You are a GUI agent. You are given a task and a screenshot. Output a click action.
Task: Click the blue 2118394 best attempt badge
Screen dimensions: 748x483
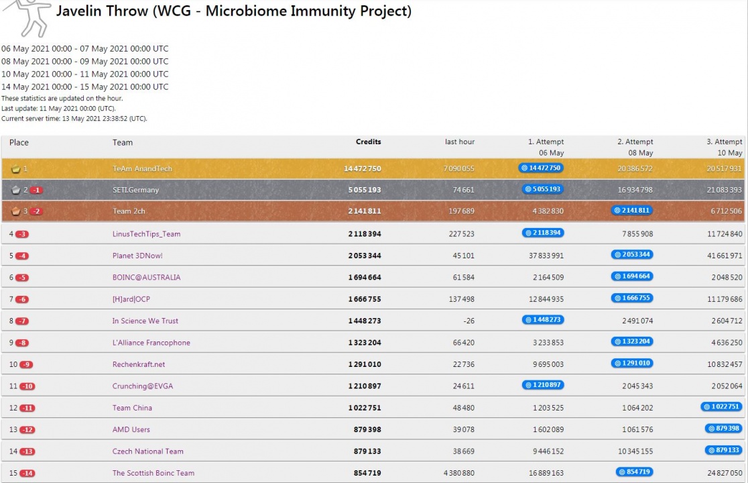coord(543,233)
